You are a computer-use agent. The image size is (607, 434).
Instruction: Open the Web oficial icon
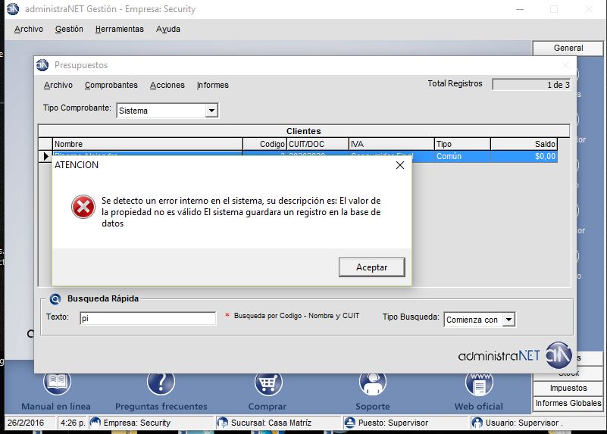point(479,383)
